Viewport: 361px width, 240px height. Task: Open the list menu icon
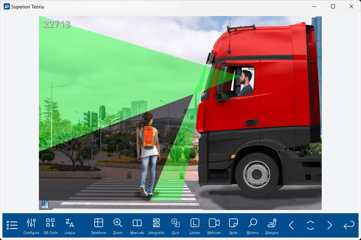(12, 225)
